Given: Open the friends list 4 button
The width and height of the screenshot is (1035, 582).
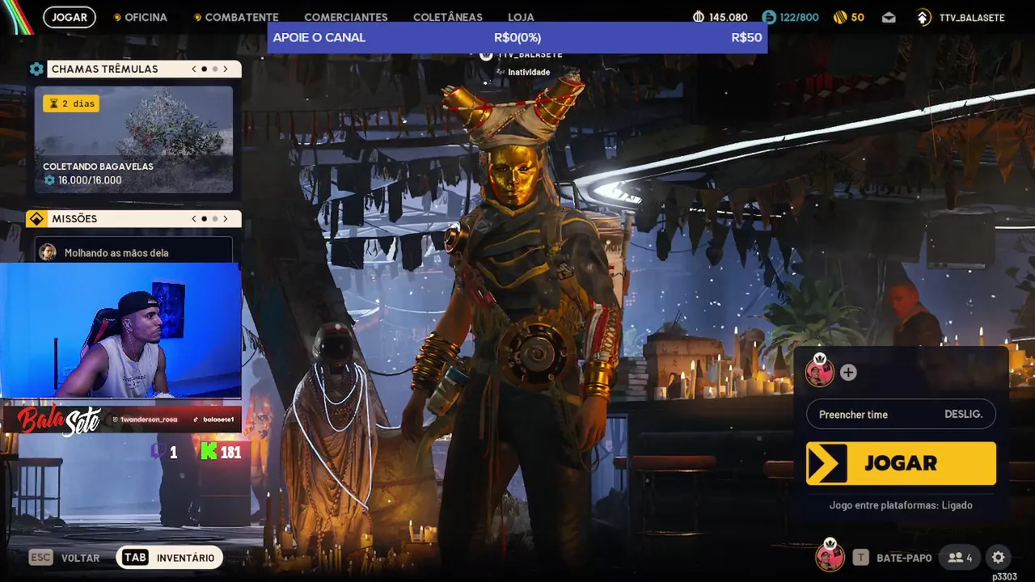Looking at the screenshot, I should (961, 558).
